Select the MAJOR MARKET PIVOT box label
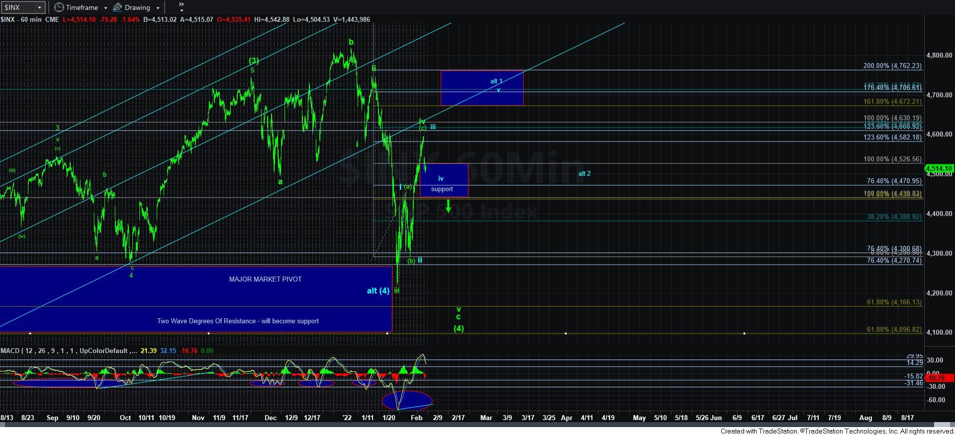 [x=265, y=279]
